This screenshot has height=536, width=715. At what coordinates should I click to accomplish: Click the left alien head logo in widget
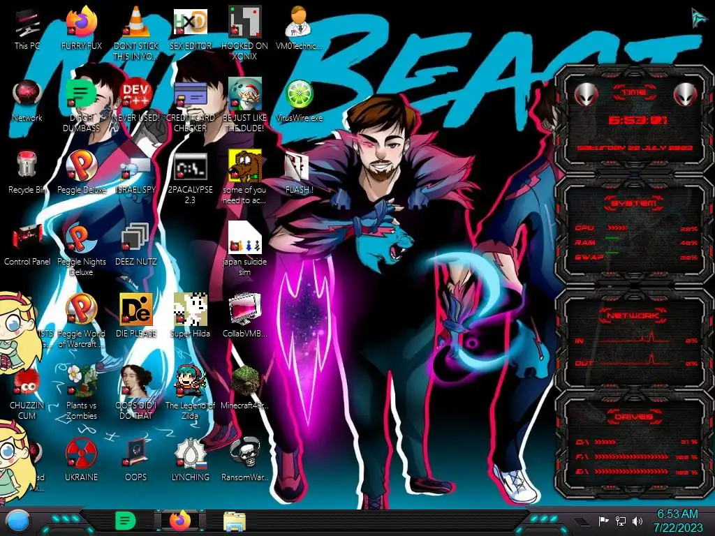(x=586, y=94)
